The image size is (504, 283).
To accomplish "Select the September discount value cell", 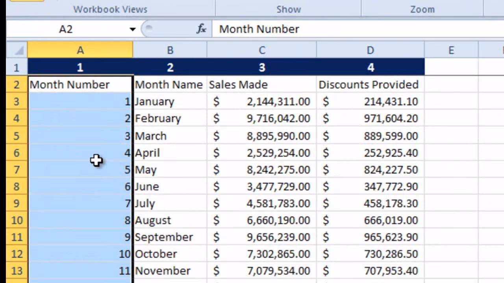I will (370, 237).
